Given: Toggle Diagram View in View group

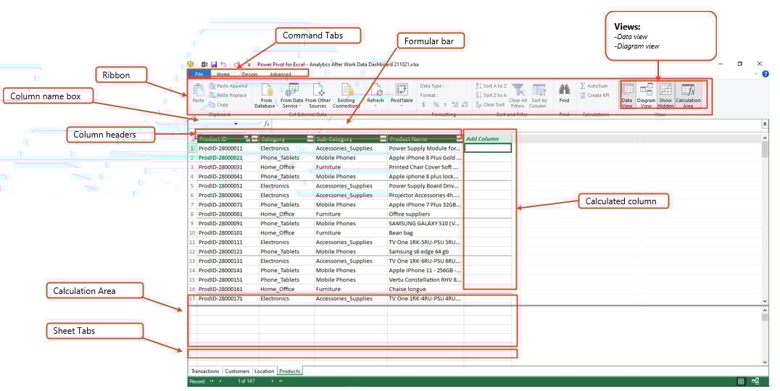Looking at the screenshot, I should (x=646, y=96).
